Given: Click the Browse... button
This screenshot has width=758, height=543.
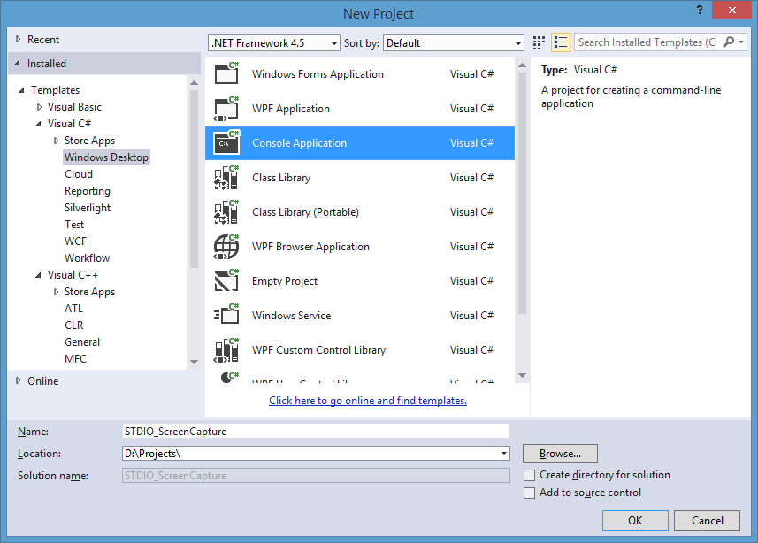Looking at the screenshot, I should (560, 454).
